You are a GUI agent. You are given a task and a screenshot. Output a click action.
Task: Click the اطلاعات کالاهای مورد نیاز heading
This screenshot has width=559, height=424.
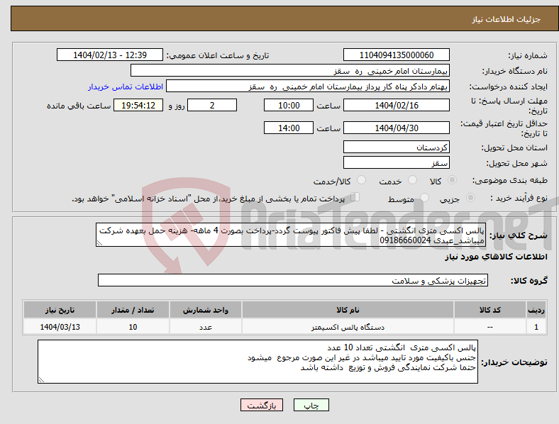tap(496, 257)
